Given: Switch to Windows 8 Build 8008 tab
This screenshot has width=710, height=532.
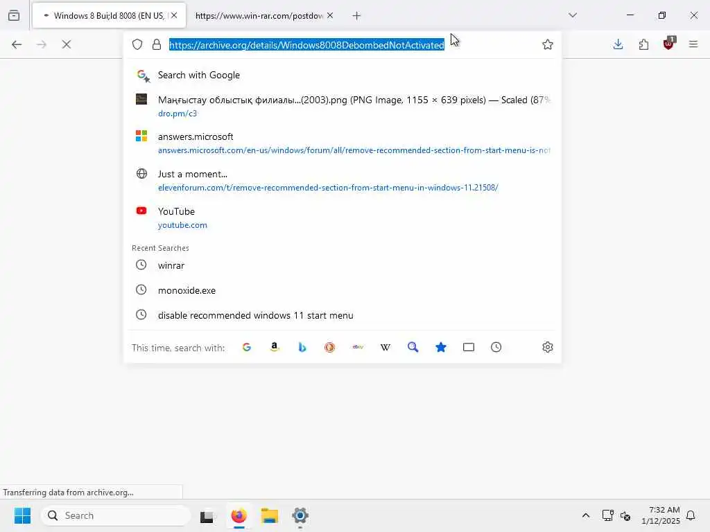Looking at the screenshot, I should click(109, 16).
